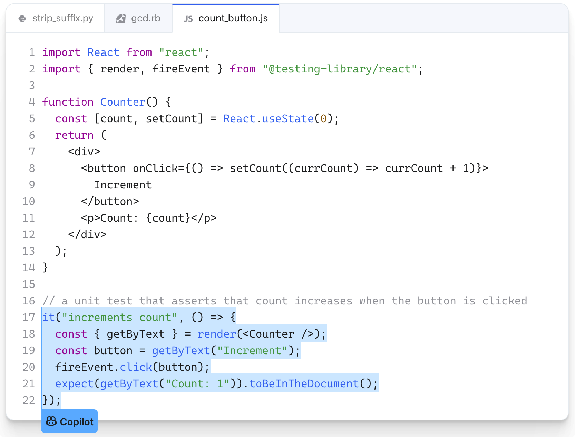
Task: Click the Increment button text on line 9
Action: click(123, 185)
